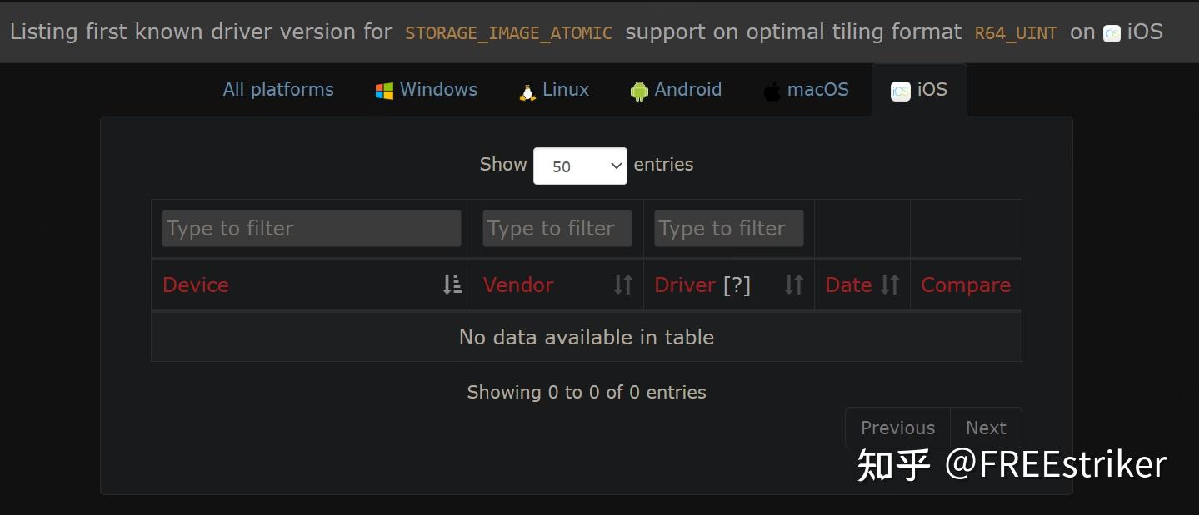Open the Show entries count dropdown
The height and width of the screenshot is (515, 1199).
pos(580,166)
